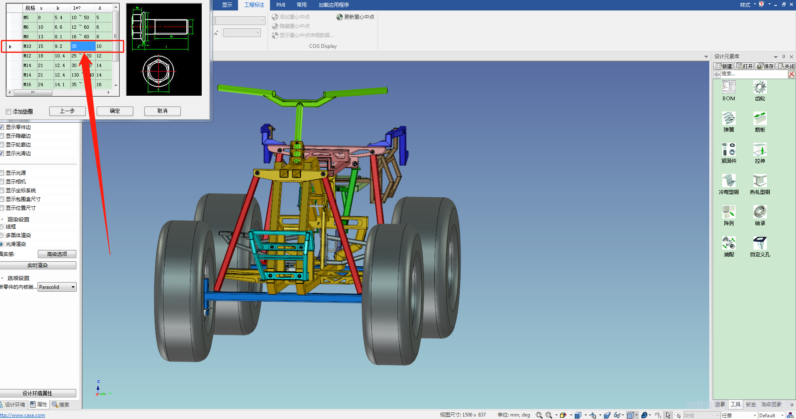This screenshot has height=419, width=796.
Task: Switch to the 常用 ribbon tab
Action: click(x=302, y=5)
